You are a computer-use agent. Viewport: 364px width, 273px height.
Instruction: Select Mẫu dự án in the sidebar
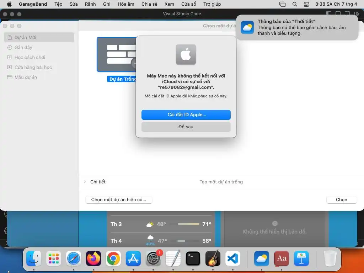point(39,77)
